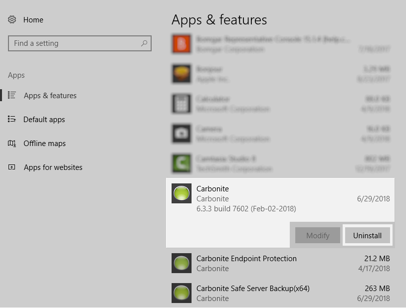Open the Apps & features section
Image resolution: width=406 pixels, height=308 pixels.
(x=50, y=96)
